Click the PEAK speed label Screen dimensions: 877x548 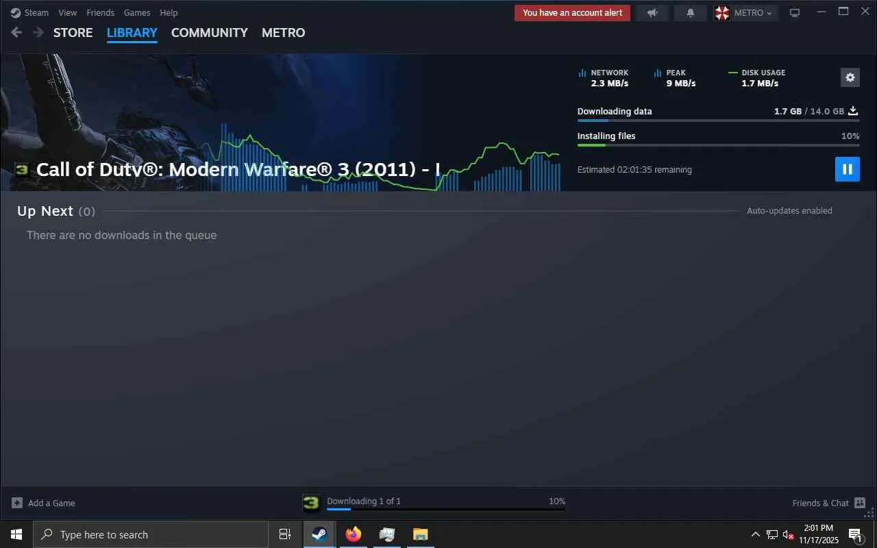[676, 73]
